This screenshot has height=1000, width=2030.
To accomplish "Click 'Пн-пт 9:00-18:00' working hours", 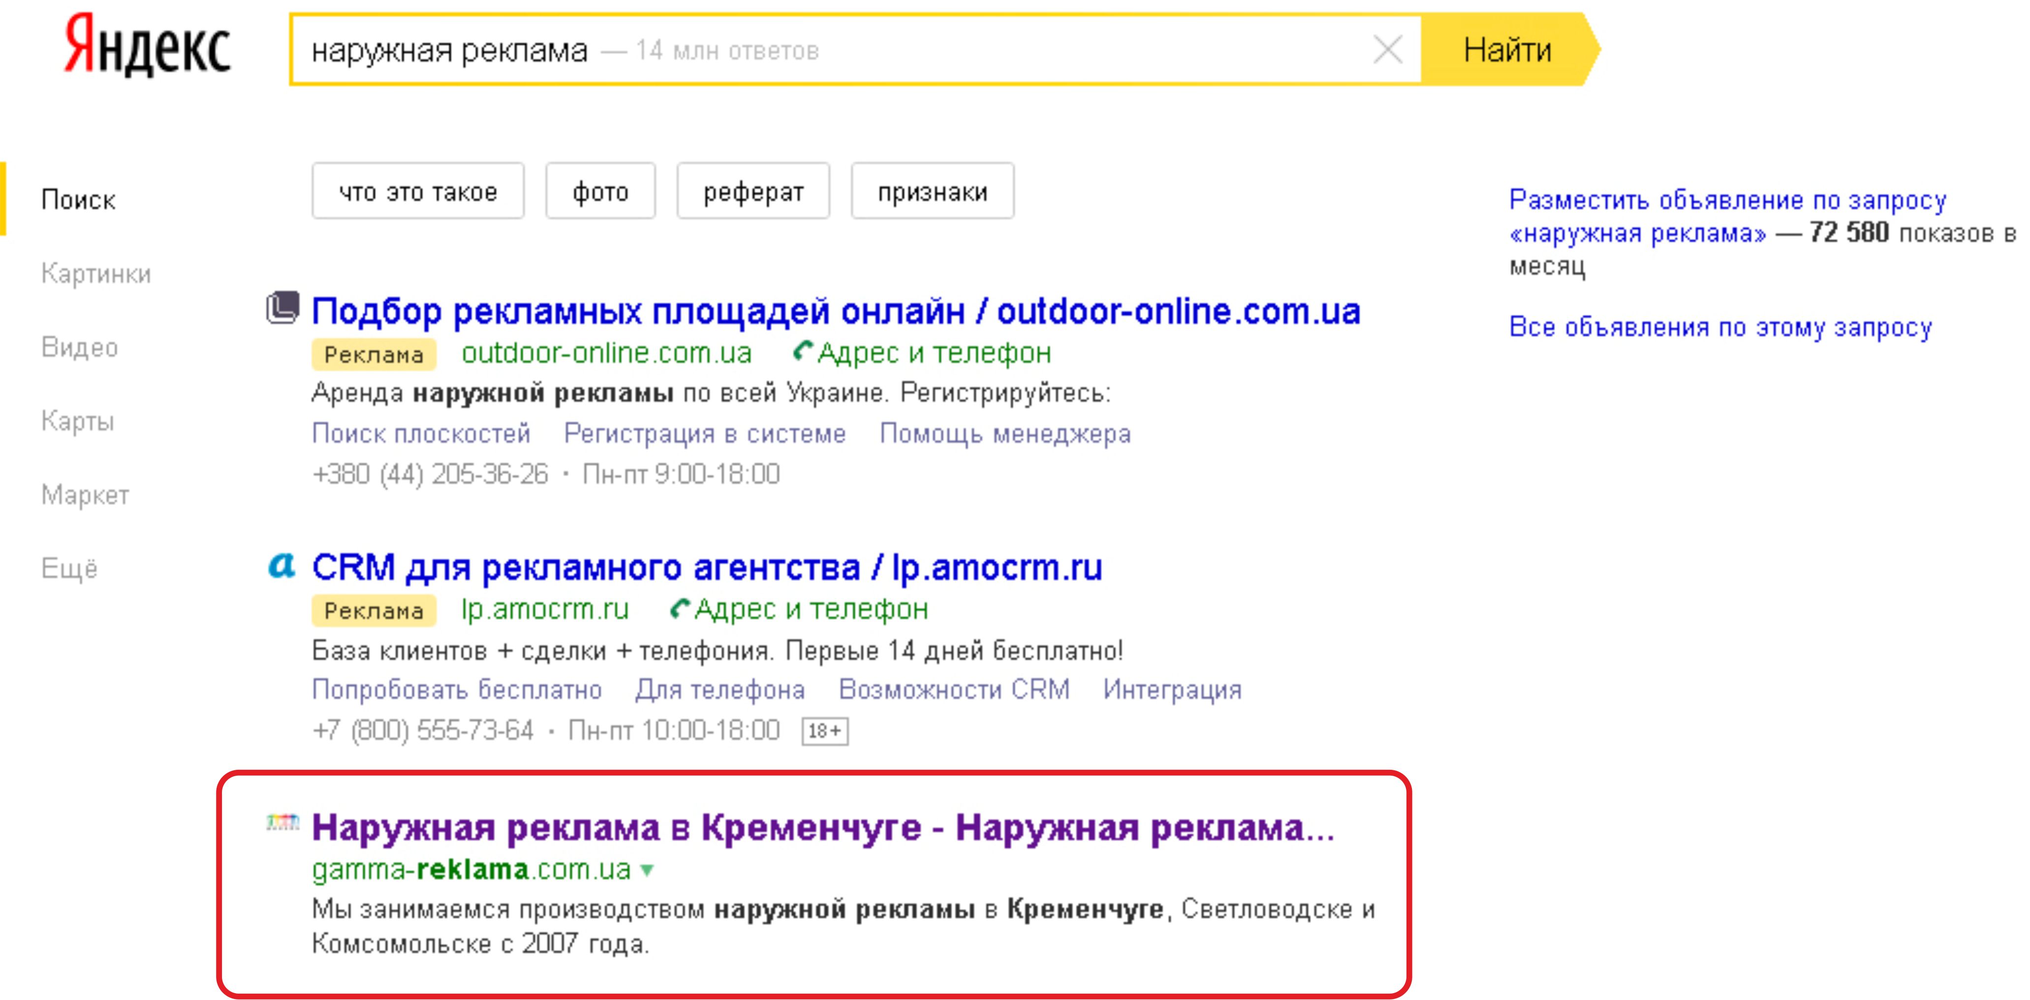I will click(x=681, y=474).
